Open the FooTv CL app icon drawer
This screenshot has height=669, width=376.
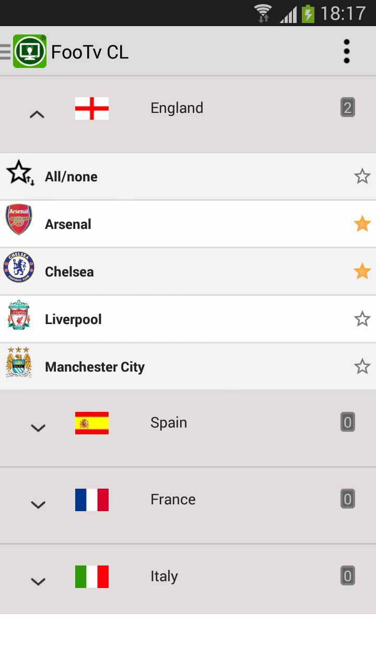[29, 51]
